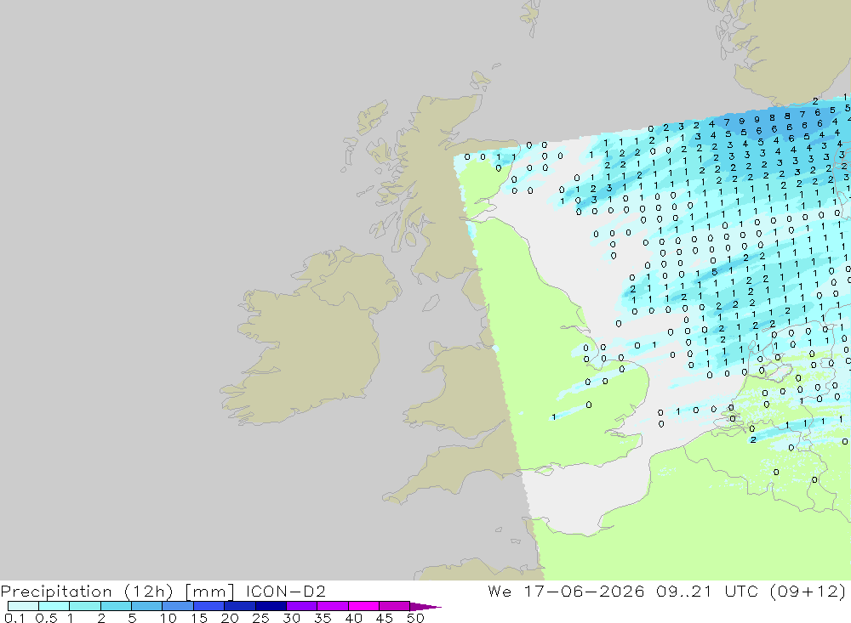Image resolution: width=851 pixels, height=623 pixels.
Task: Click the 40–45 mm magenta legend swatch
Action: (x=363, y=606)
